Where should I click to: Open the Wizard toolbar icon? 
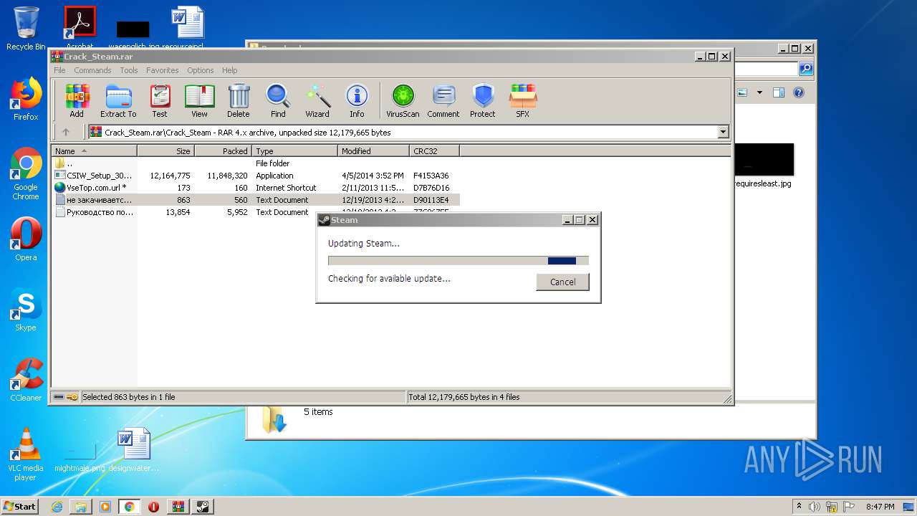(x=317, y=100)
